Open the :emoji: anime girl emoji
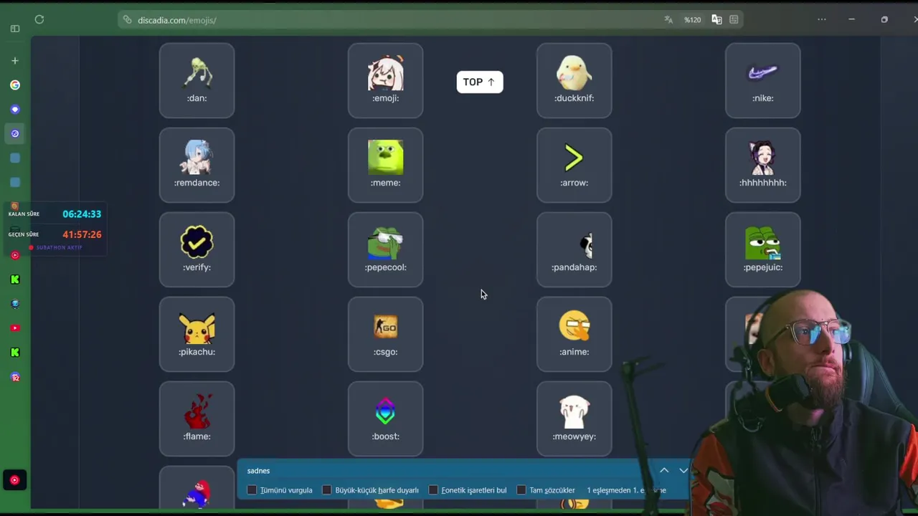The height and width of the screenshot is (516, 918). click(385, 80)
